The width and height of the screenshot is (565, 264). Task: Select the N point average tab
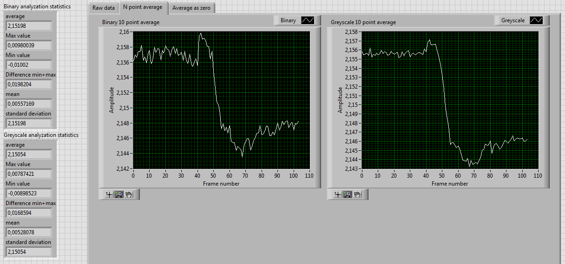[x=143, y=7]
